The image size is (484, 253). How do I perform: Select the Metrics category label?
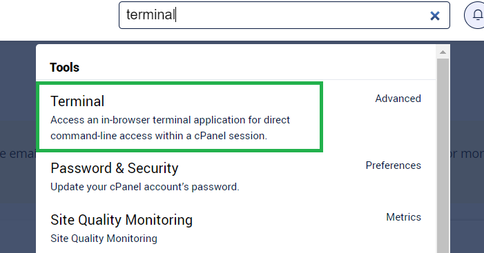403,217
